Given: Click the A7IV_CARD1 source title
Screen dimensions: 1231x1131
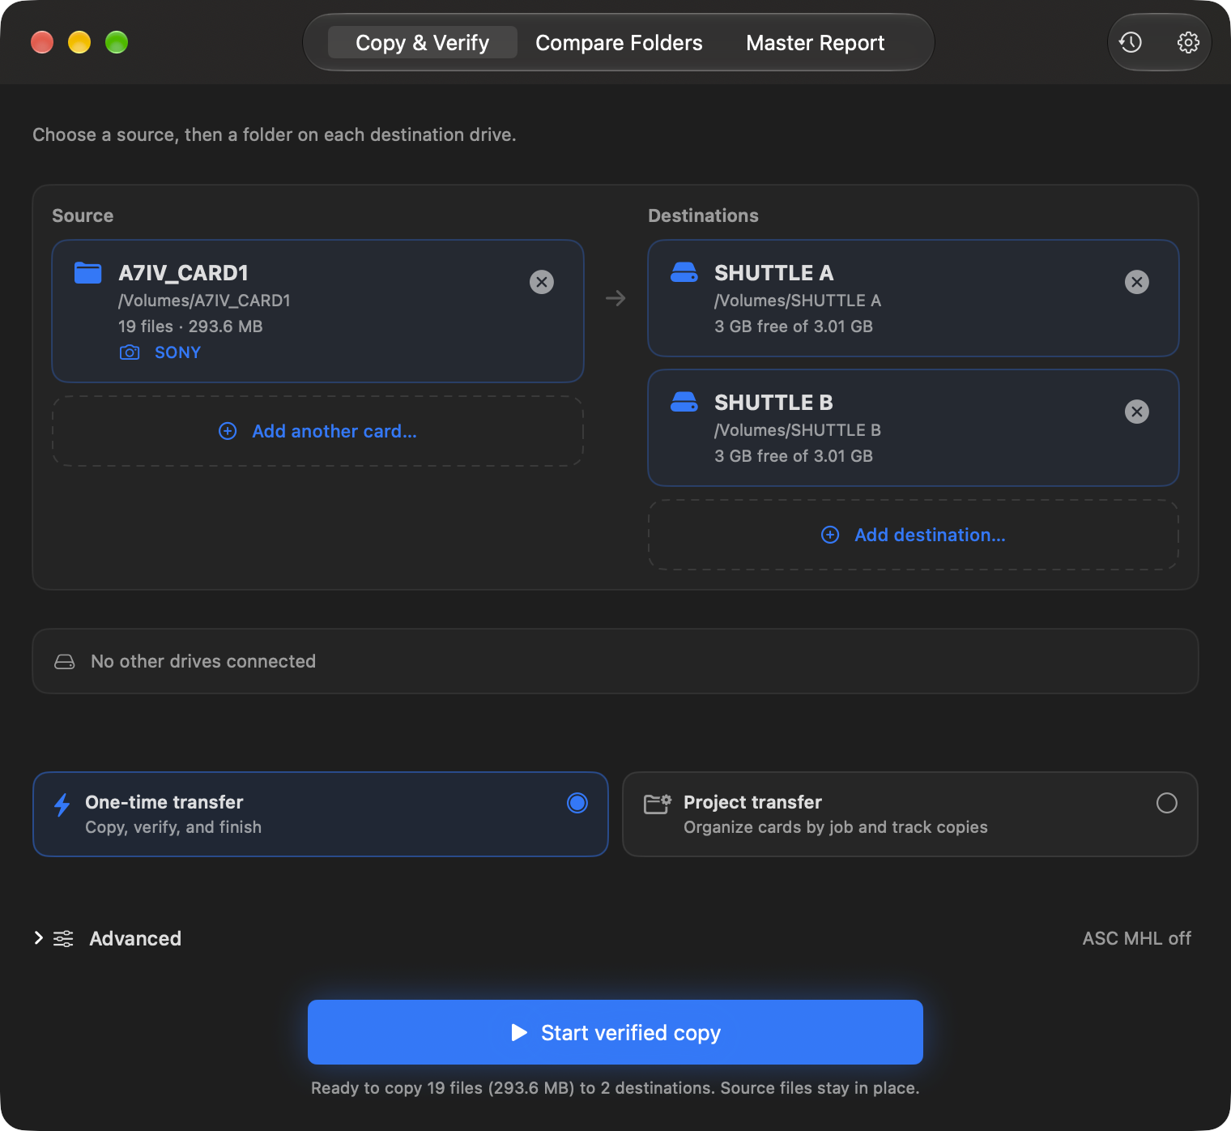Looking at the screenshot, I should 183,273.
